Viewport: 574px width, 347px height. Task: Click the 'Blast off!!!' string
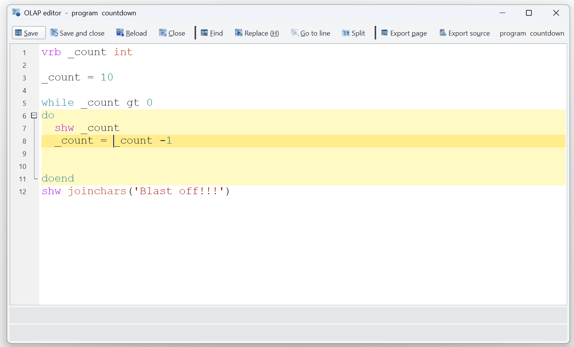179,191
